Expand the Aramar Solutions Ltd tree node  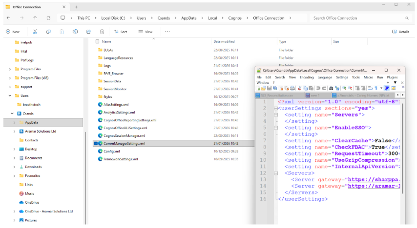[14, 132]
